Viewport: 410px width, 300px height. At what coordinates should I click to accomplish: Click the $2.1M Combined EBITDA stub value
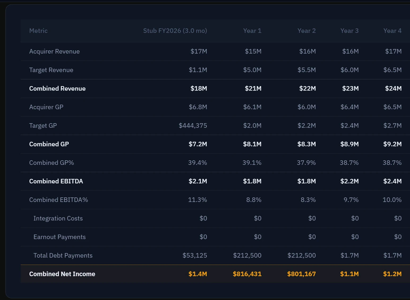(x=198, y=181)
